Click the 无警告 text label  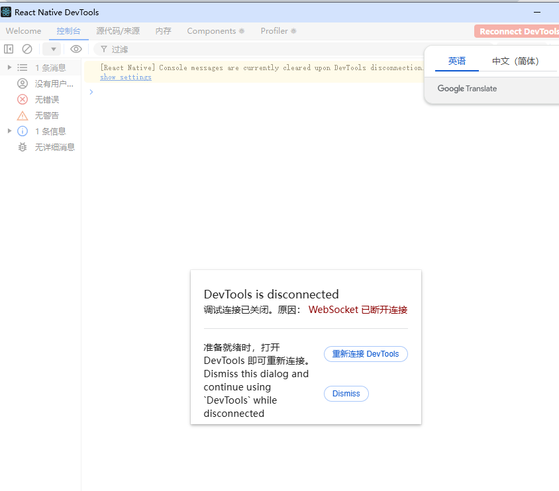pyautogui.click(x=47, y=115)
